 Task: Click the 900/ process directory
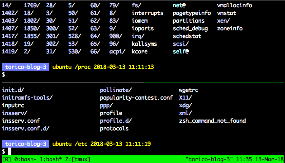point(116,36)
